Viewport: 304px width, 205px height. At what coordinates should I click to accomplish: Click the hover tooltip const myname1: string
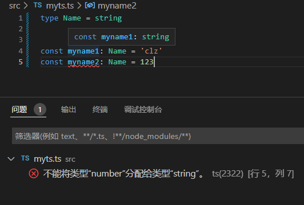122,36
